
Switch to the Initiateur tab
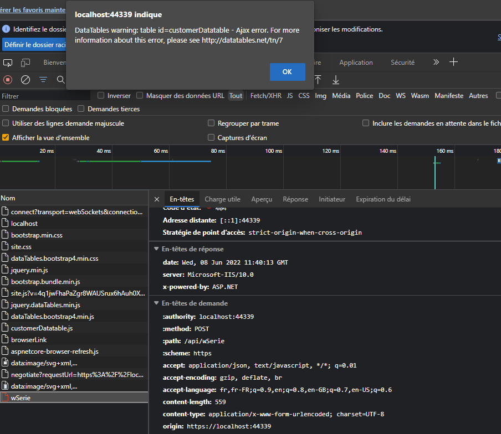coord(332,199)
